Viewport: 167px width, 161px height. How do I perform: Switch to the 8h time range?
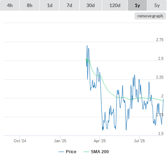pos(30,5)
